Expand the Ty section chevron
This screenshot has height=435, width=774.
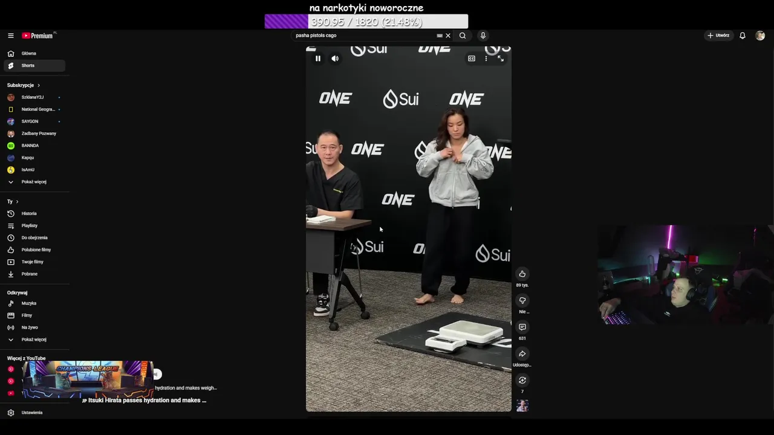coord(17,201)
